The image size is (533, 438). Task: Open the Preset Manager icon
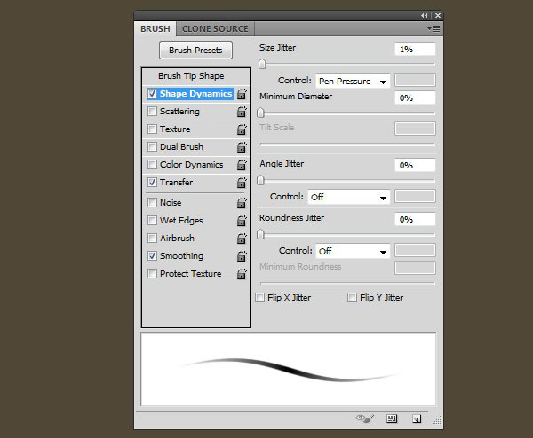tap(392, 418)
